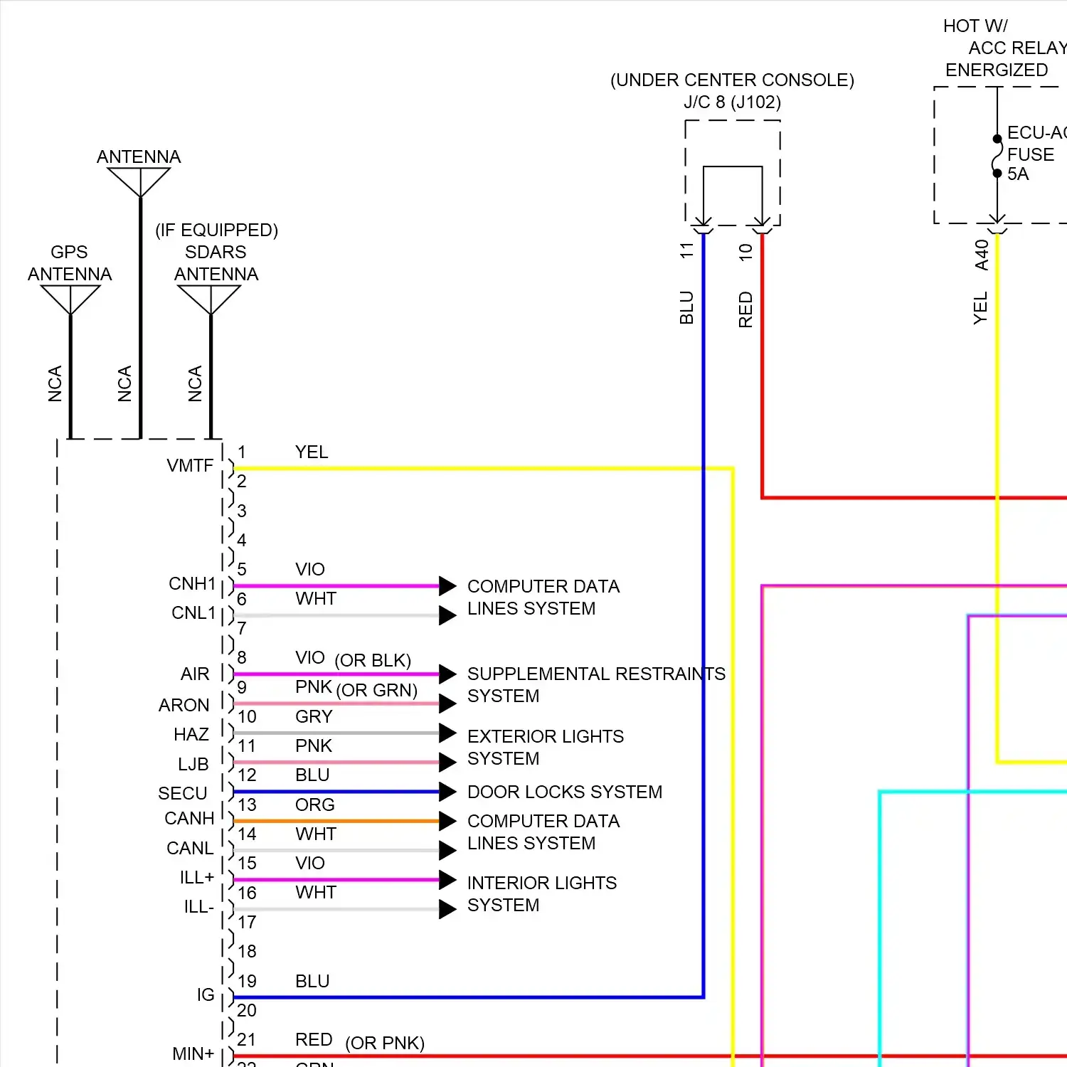Screen dimensions: 1067x1067
Task: Select the IG terminal label
Action: point(206,994)
